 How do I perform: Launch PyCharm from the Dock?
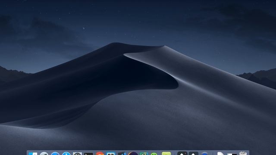click(x=144, y=154)
